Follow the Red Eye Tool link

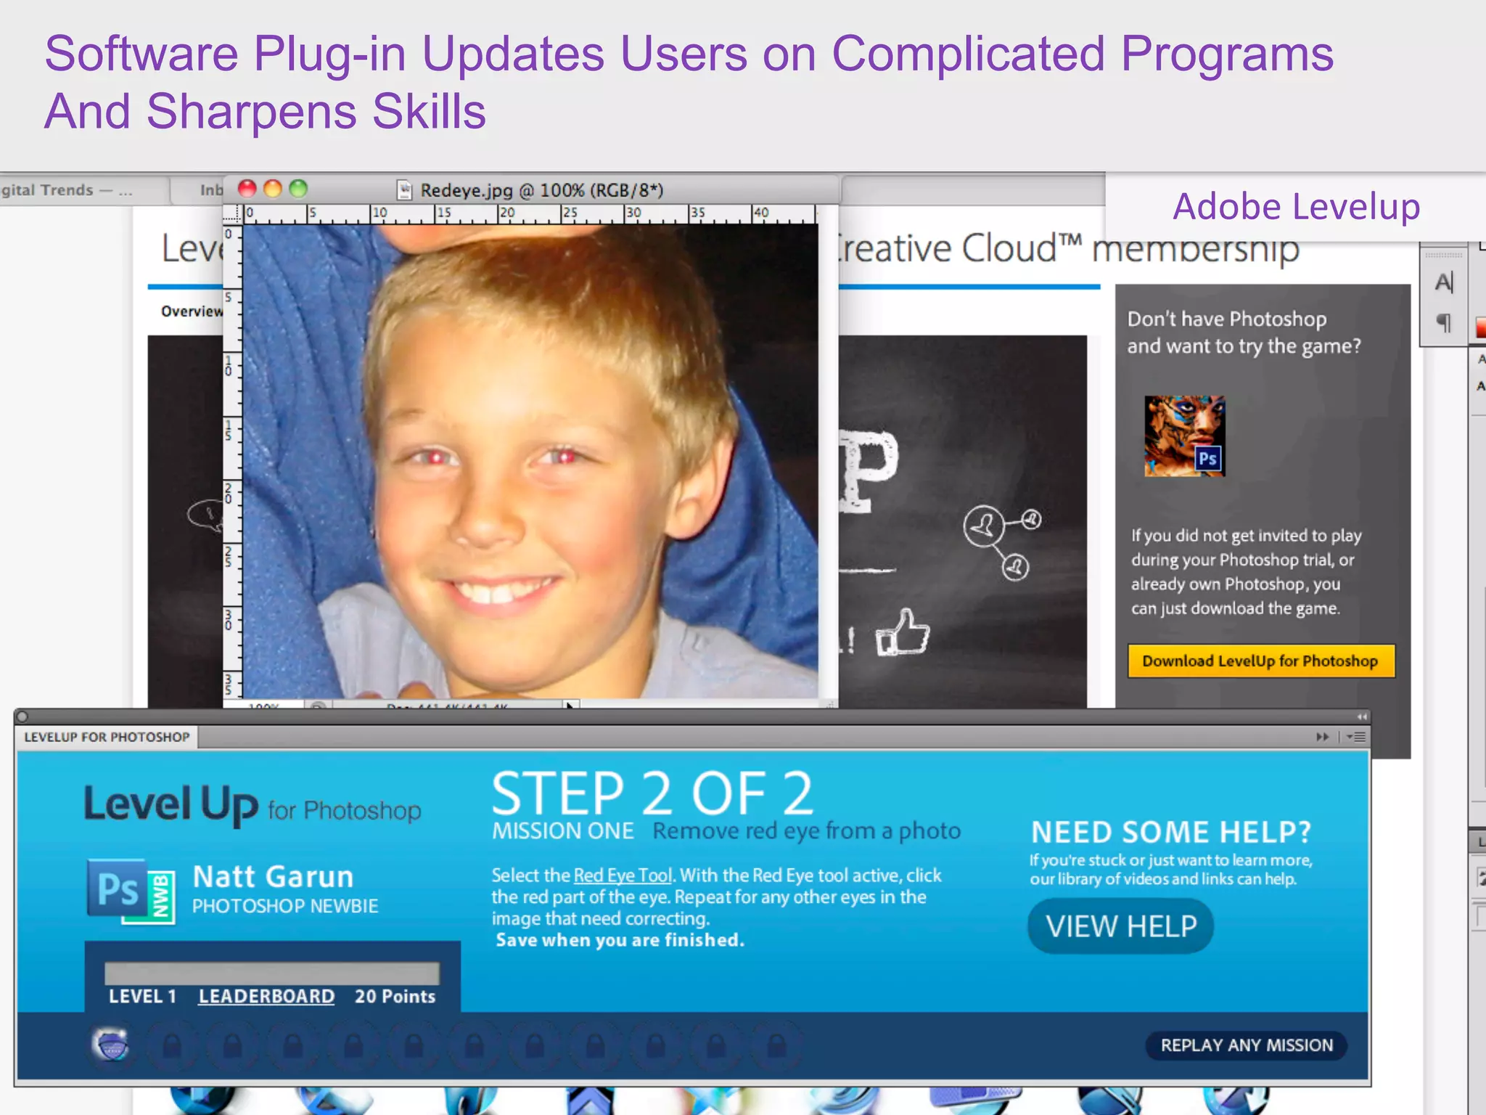click(623, 875)
